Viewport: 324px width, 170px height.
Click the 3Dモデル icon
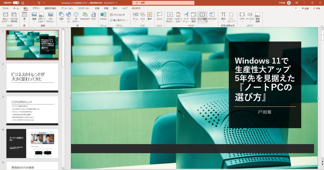76,15
